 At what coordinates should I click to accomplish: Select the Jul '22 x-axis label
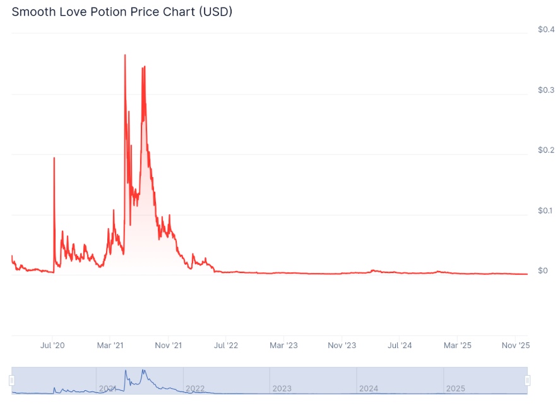226,345
